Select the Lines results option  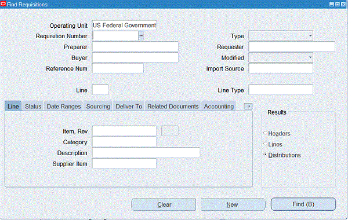[x=265, y=144]
